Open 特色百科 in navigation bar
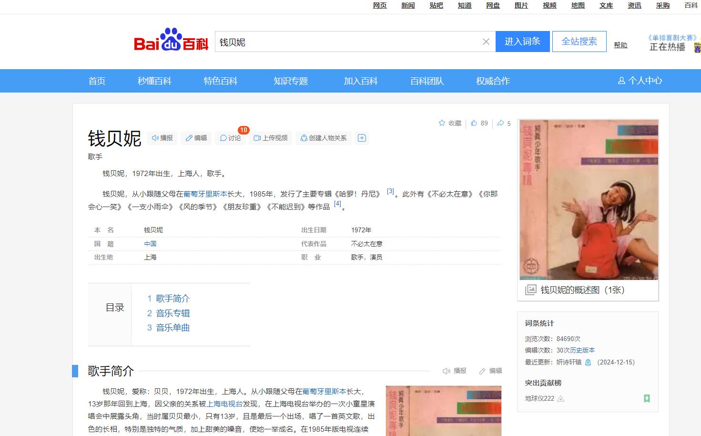This screenshot has height=436, width=701. tap(221, 81)
